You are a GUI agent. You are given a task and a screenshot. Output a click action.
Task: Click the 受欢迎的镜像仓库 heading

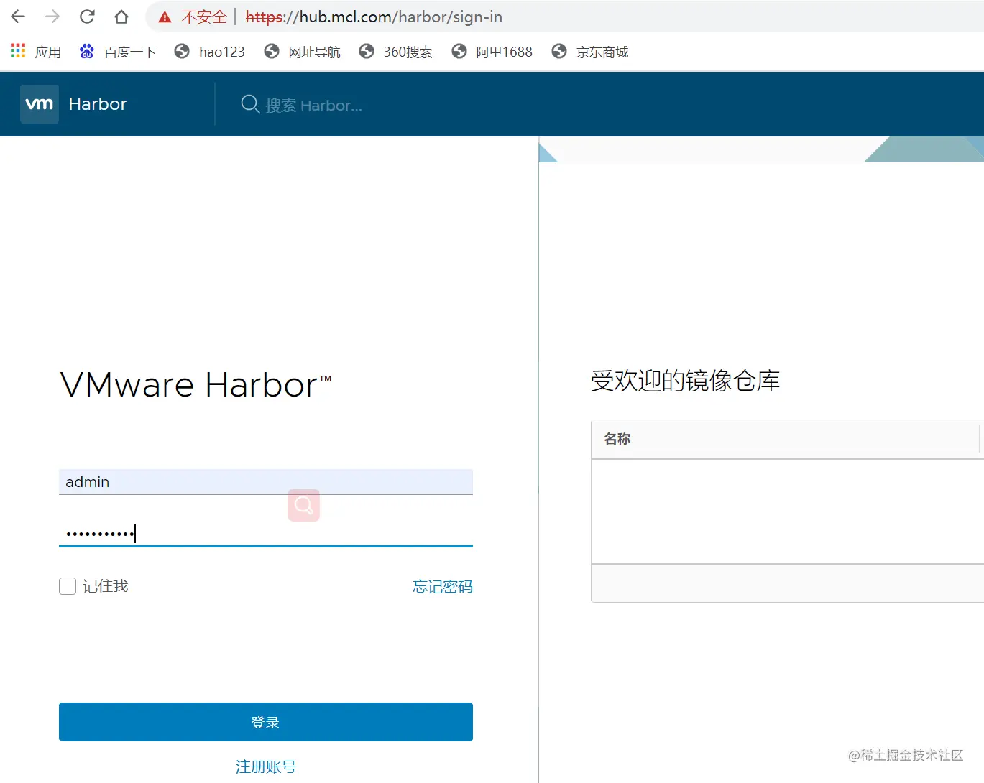point(686,381)
